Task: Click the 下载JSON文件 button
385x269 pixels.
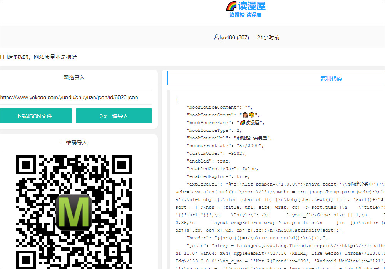Action: point(36,116)
